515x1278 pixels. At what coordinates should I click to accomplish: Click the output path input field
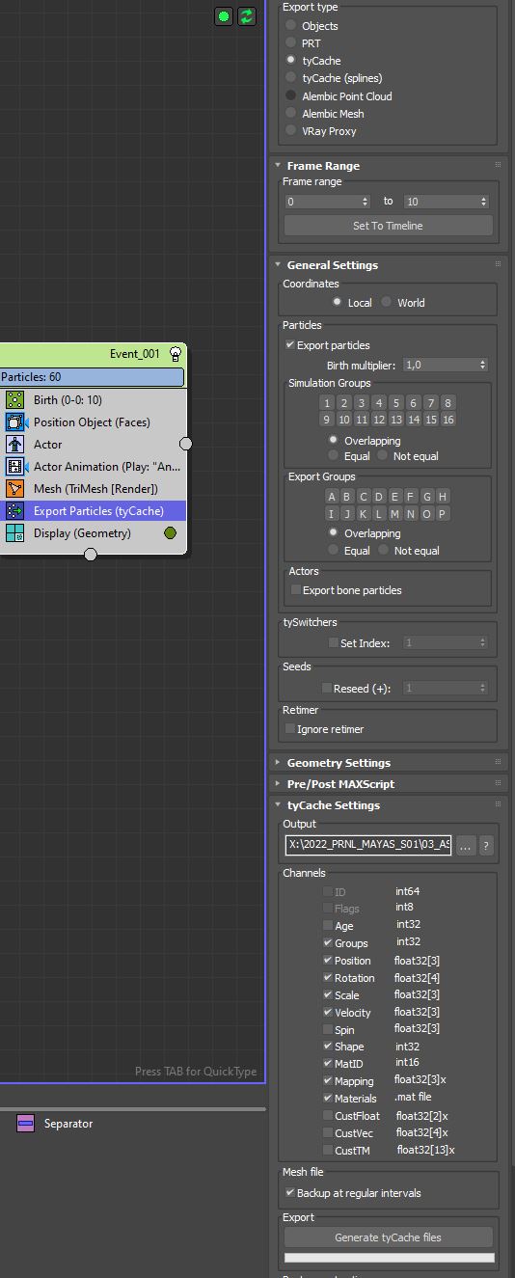coord(368,845)
